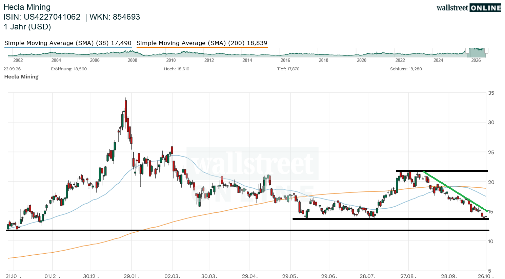
Task: Click the 10 price axis label
Action: (491, 241)
